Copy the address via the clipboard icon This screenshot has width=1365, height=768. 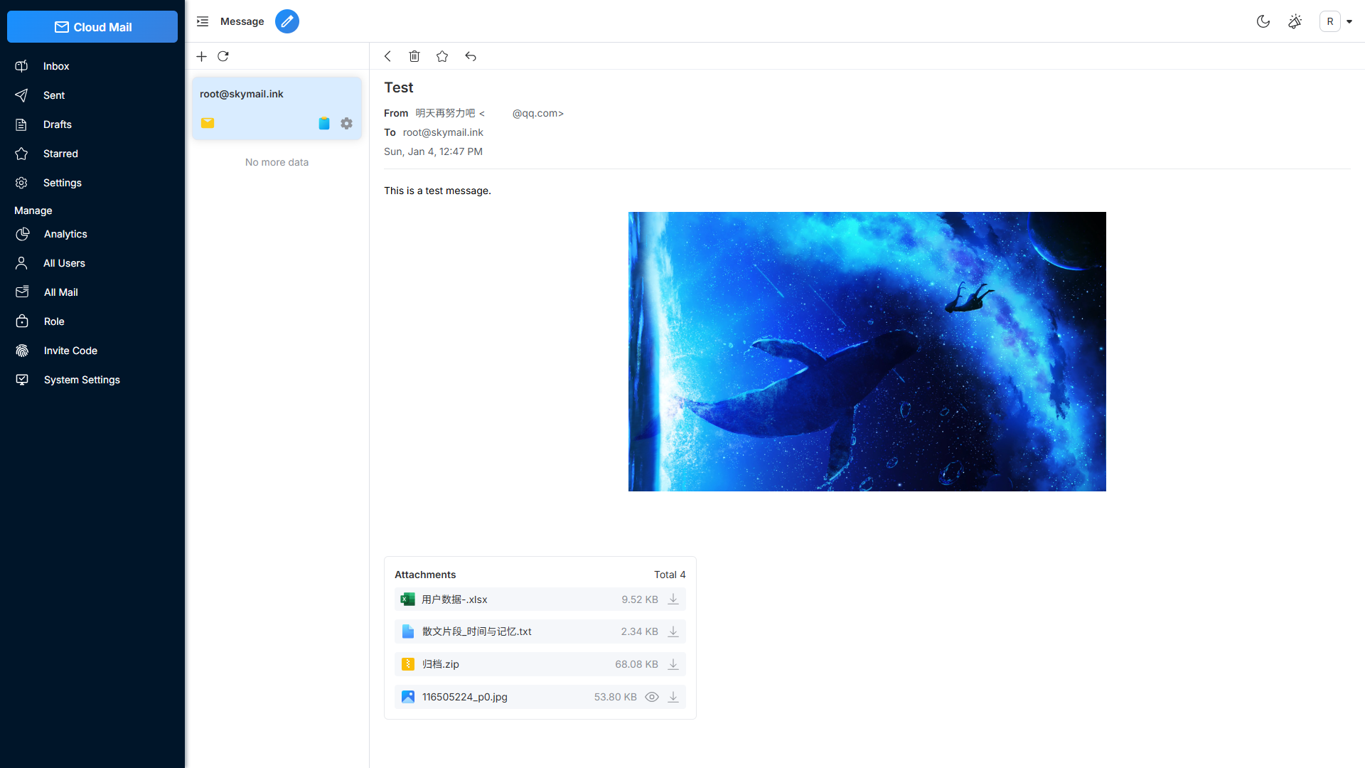click(x=324, y=122)
